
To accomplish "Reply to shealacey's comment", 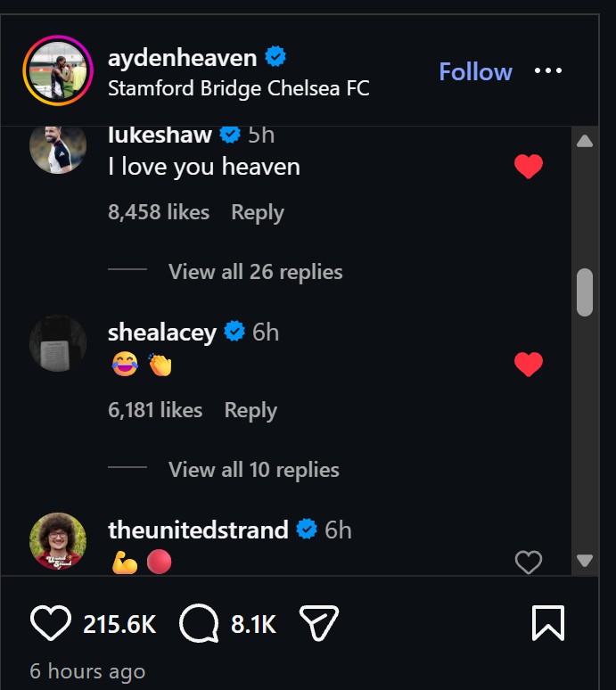I will click(x=251, y=410).
